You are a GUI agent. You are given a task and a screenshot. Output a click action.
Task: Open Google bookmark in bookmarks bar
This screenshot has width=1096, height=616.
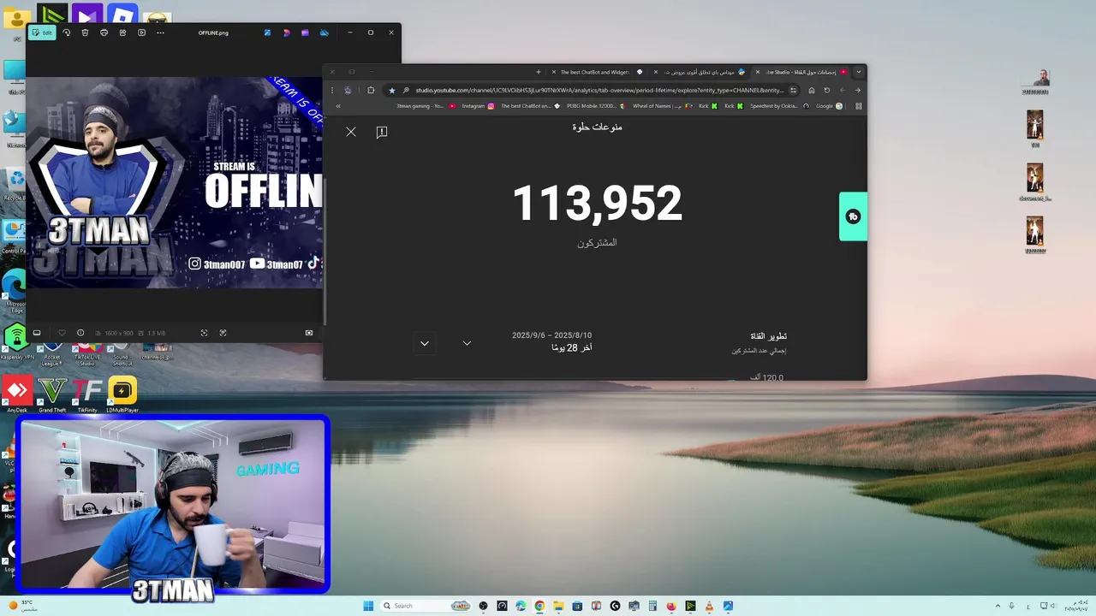829,106
